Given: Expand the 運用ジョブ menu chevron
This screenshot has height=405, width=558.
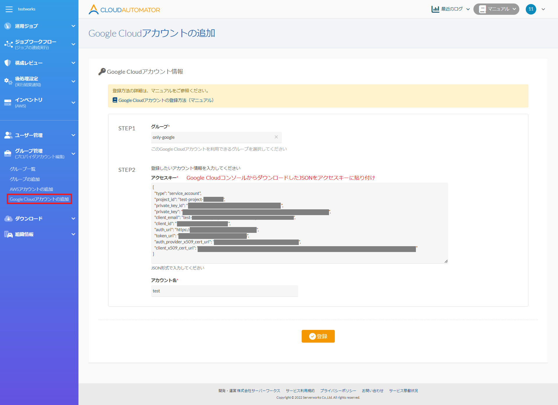Looking at the screenshot, I should click(x=73, y=26).
